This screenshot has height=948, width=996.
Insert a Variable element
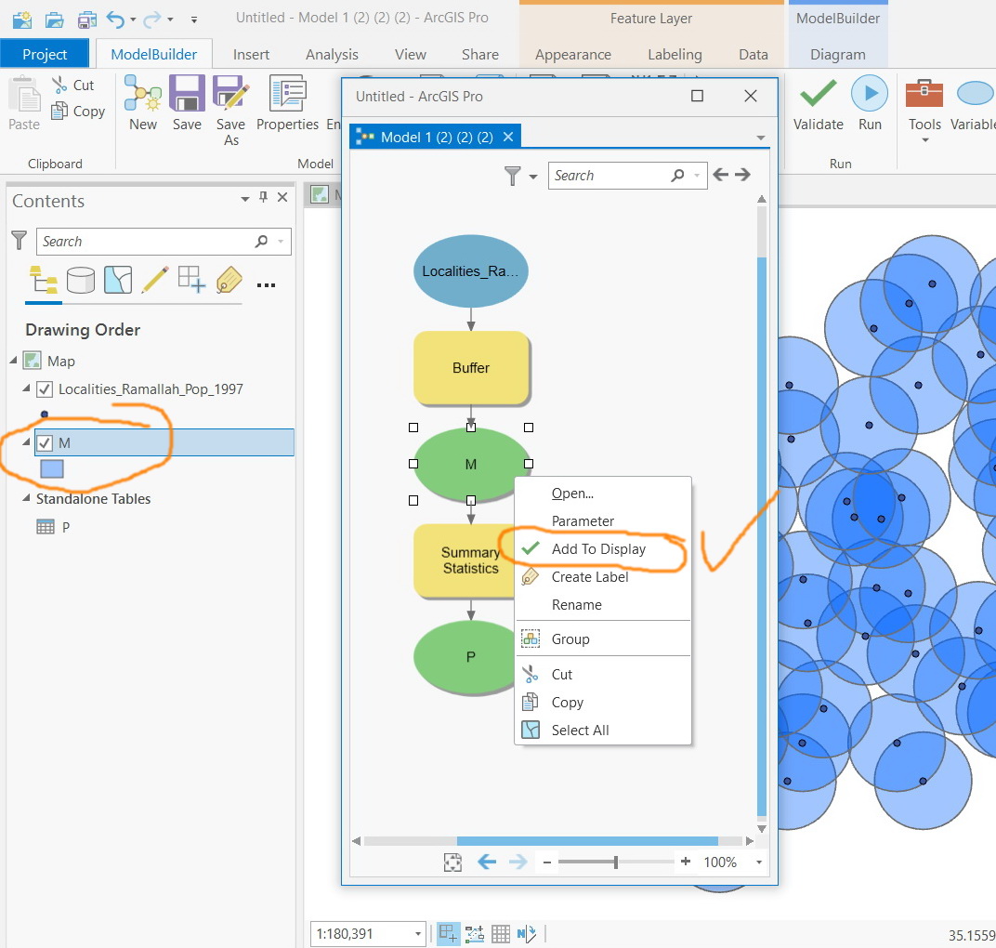click(974, 103)
